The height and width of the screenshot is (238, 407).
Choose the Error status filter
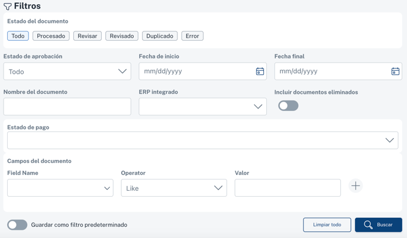pyautogui.click(x=192, y=36)
